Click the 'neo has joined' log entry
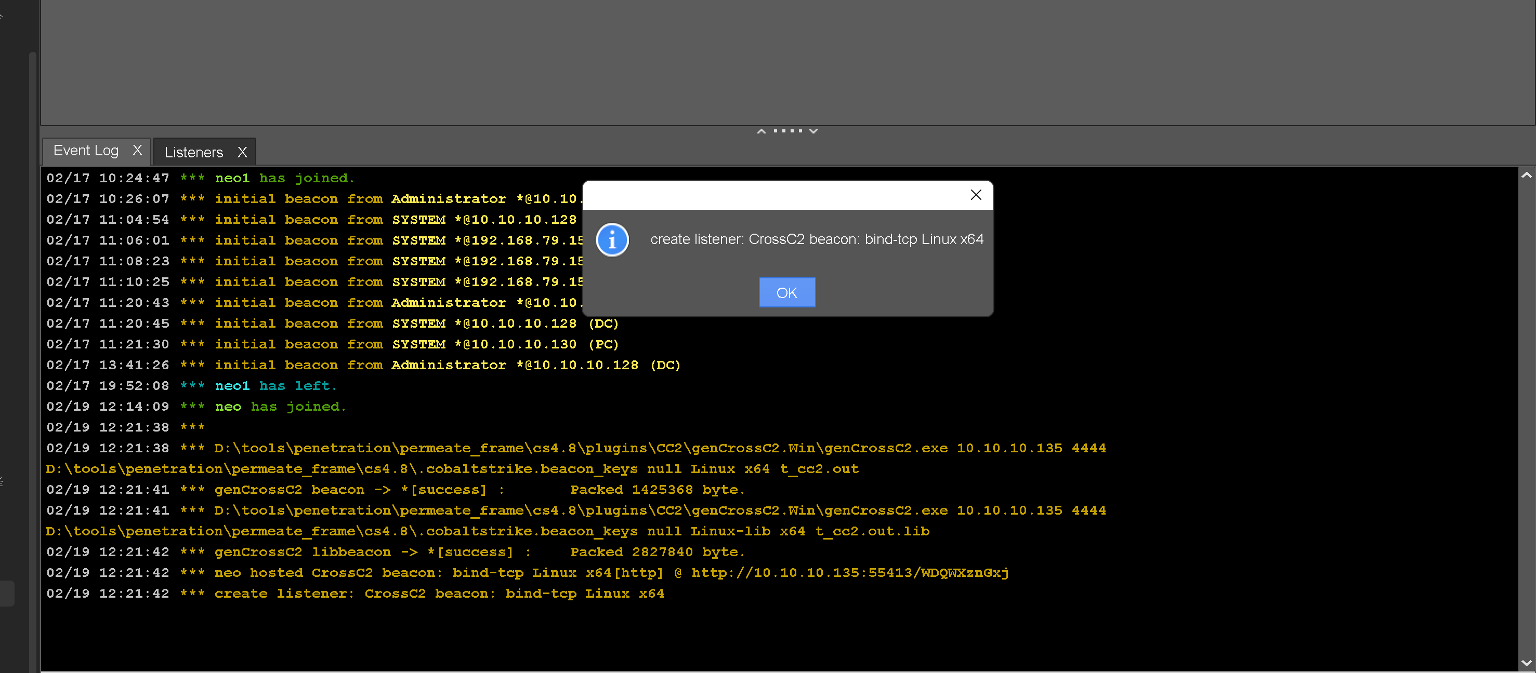This screenshot has width=1536, height=673. (x=280, y=406)
